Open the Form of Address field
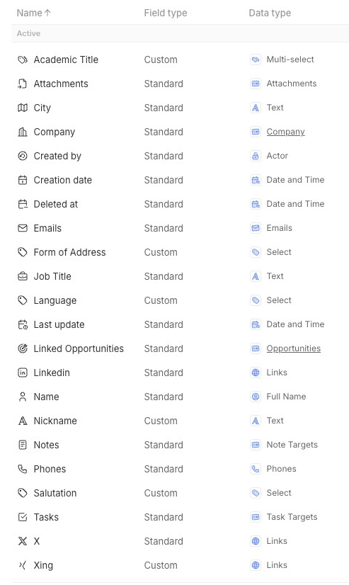 [x=180, y=252]
